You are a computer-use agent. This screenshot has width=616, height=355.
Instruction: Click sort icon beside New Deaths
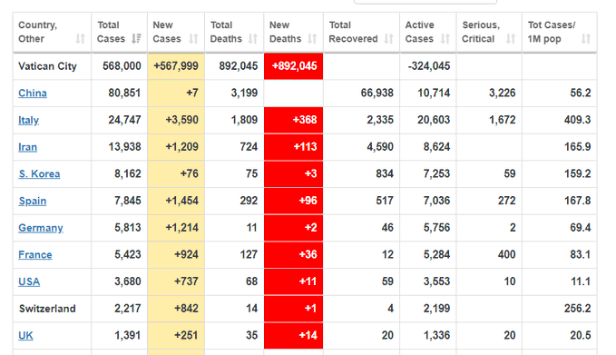(312, 38)
